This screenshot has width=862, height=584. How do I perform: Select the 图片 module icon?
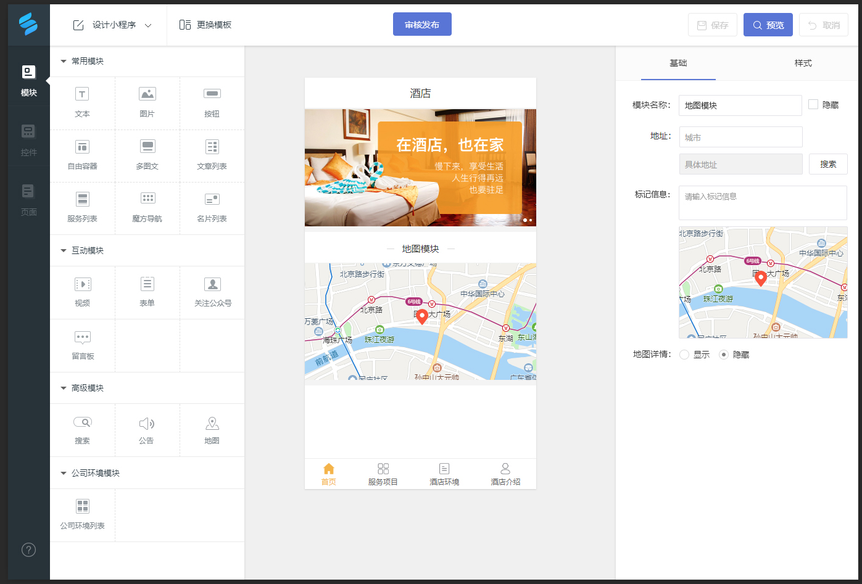147,94
